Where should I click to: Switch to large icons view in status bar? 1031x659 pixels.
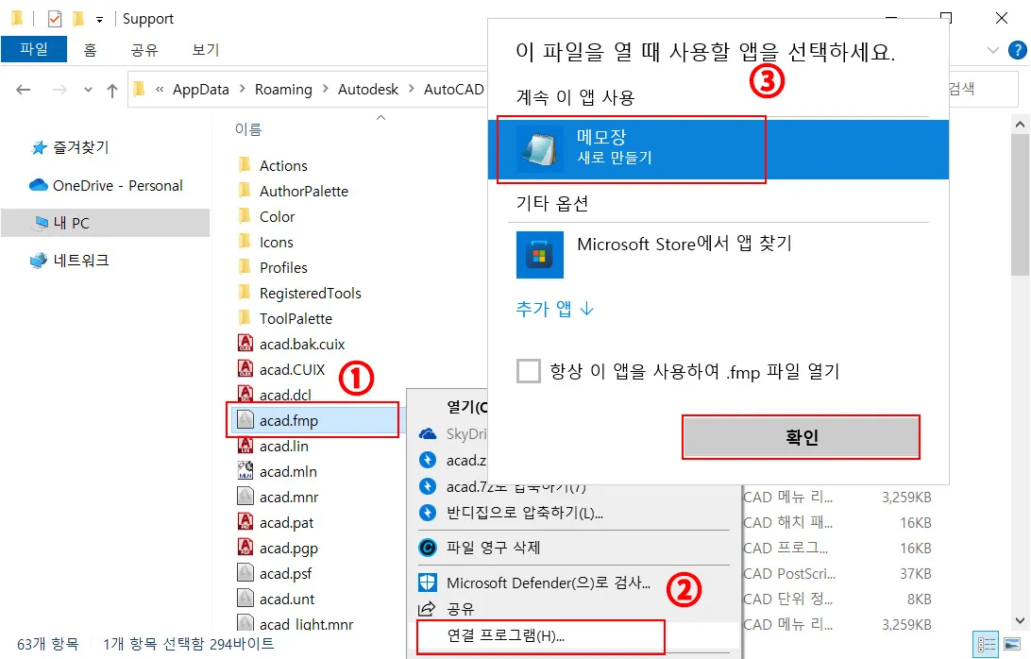pyautogui.click(x=1012, y=644)
